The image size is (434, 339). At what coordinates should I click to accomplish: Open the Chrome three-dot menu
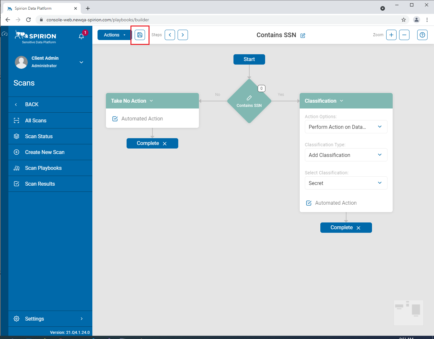tap(427, 20)
